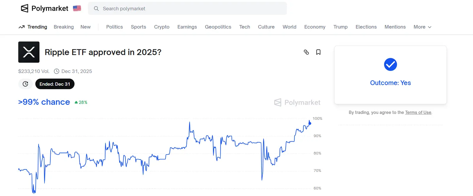Open the Ended: Dec 31 selector
The height and width of the screenshot is (196, 473).
[55, 84]
